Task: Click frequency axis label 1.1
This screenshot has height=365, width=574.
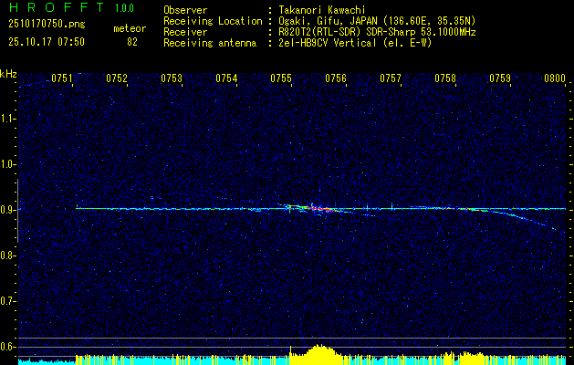Action: (7, 119)
